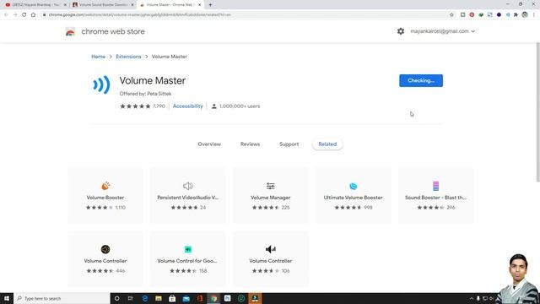Open the Volume Manager sliders icon
The height and width of the screenshot is (304, 540).
(x=271, y=186)
